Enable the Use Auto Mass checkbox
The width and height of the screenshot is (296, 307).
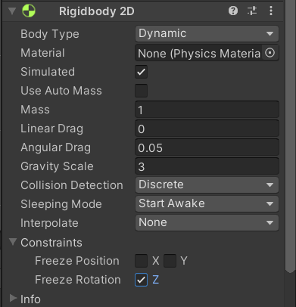click(x=141, y=91)
